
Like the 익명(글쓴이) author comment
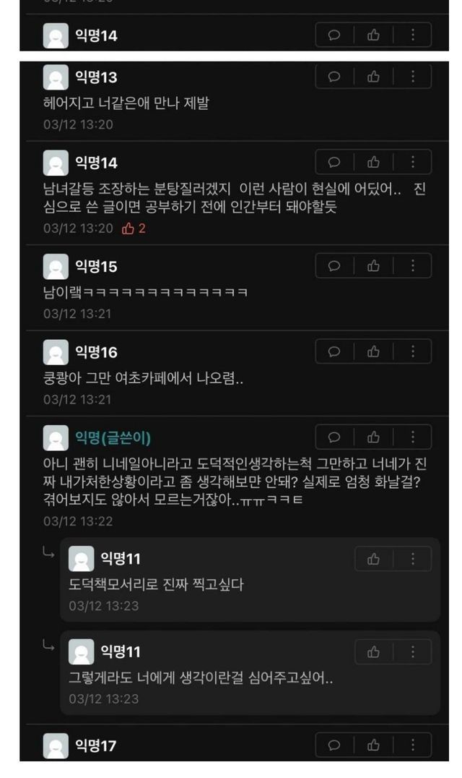click(x=373, y=437)
